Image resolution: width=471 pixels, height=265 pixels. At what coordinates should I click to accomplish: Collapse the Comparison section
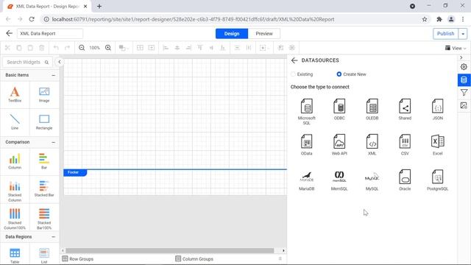click(54, 142)
